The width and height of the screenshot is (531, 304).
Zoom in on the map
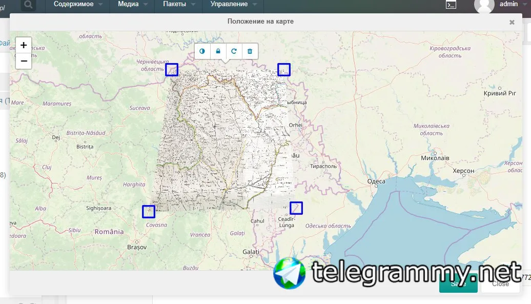pos(24,45)
